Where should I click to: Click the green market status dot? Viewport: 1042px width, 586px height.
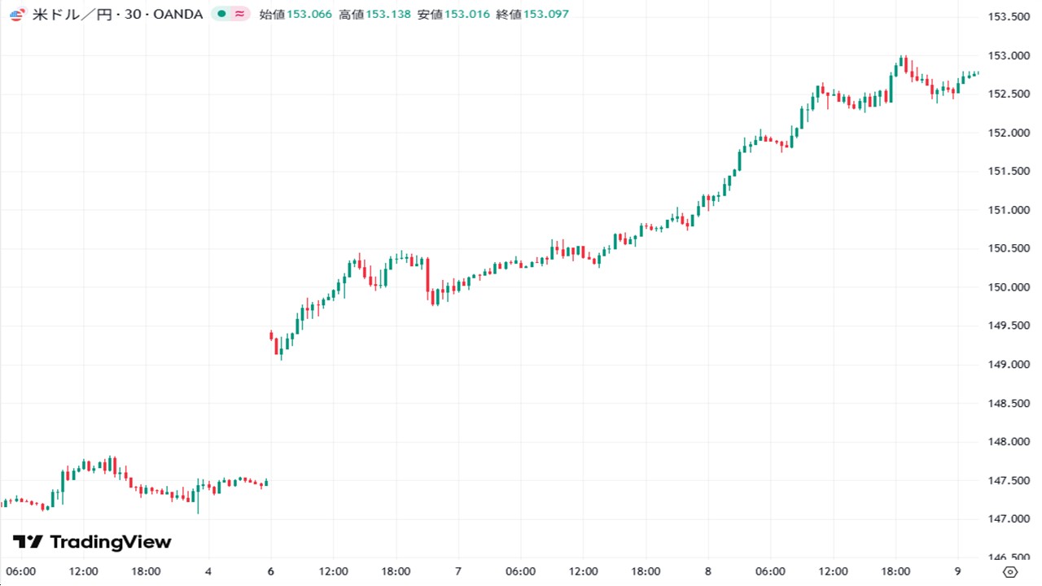point(221,15)
